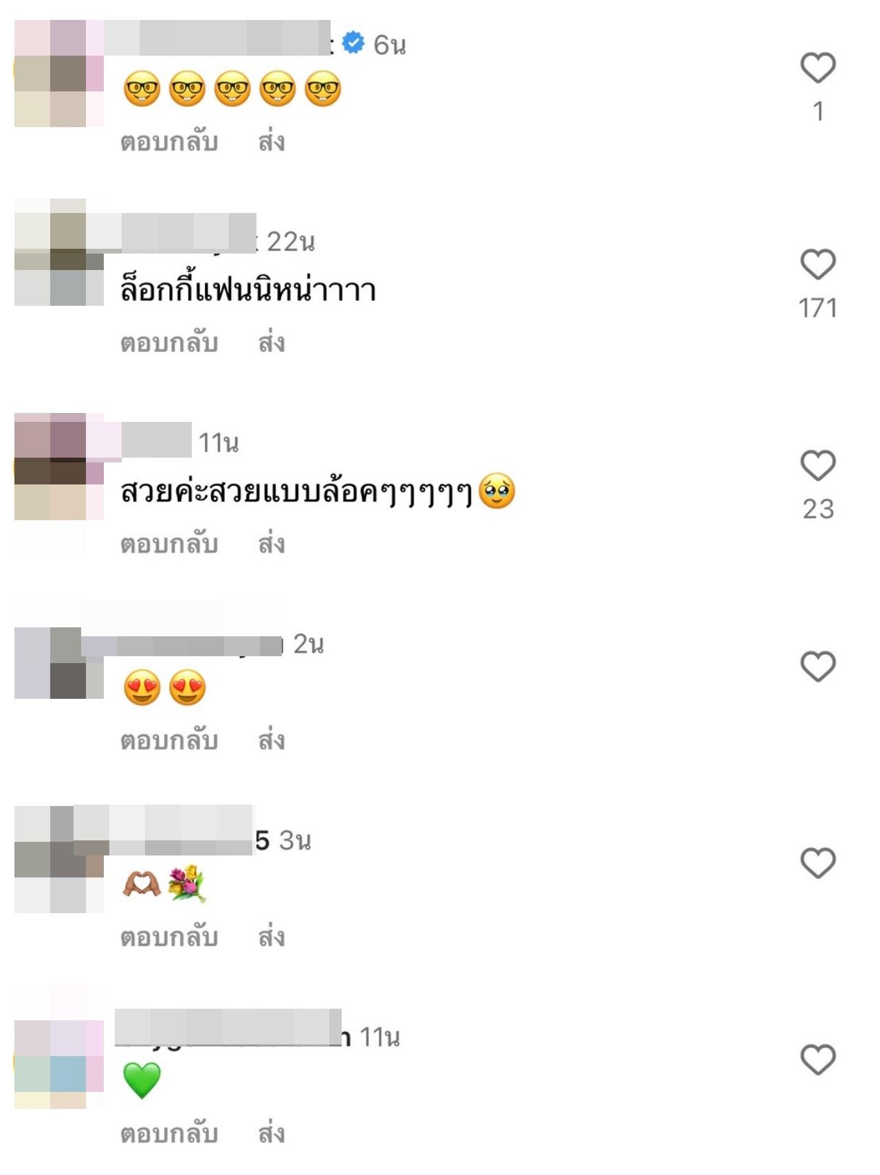
Task: Open the 171 like count on second comment
Action: [817, 308]
